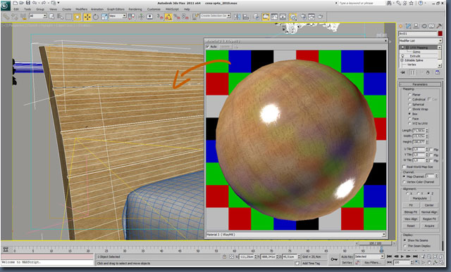The width and height of the screenshot is (451, 272).
Task: Toggle the Angle Snap icon
Action: click(168, 17)
